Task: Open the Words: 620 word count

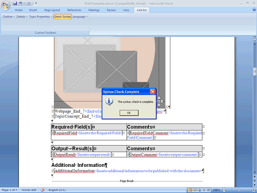Action: (29, 190)
